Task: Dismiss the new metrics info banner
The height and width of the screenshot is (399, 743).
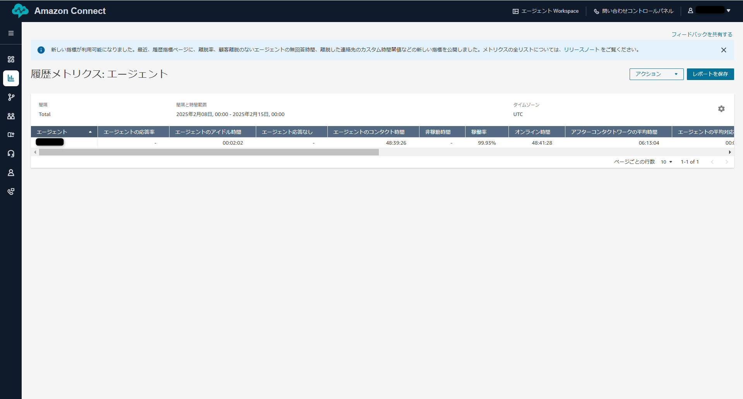Action: tap(723, 50)
